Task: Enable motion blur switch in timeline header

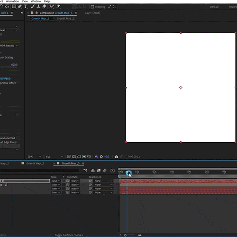Action: tap(105, 170)
